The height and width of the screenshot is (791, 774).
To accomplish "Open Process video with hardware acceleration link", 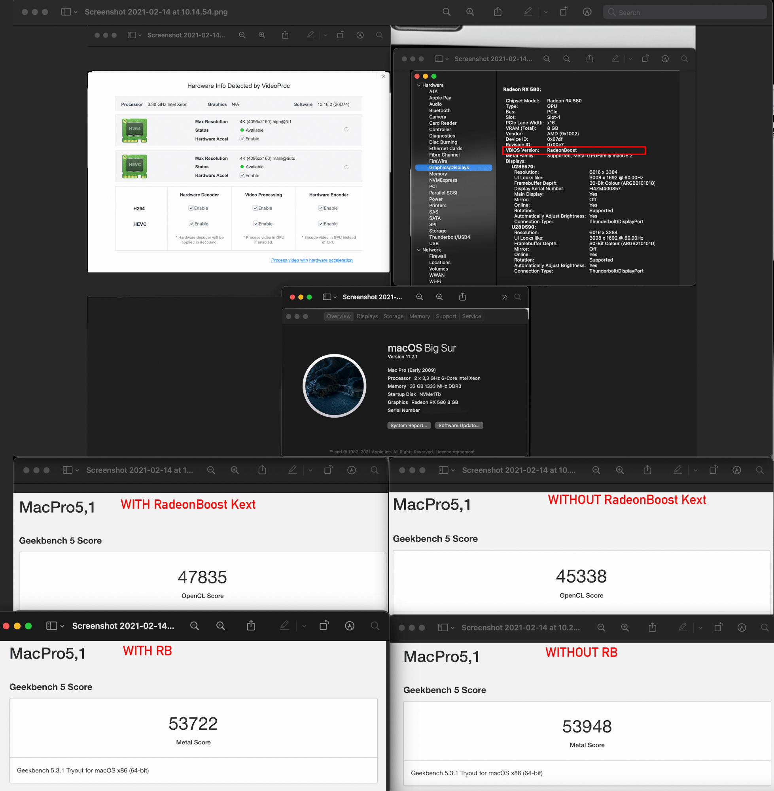I will pyautogui.click(x=312, y=260).
